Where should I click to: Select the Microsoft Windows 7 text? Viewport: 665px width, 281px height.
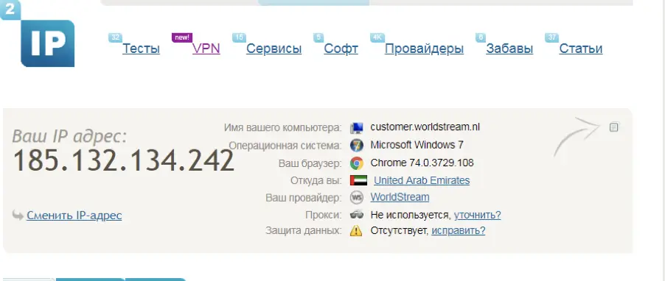[x=417, y=145]
